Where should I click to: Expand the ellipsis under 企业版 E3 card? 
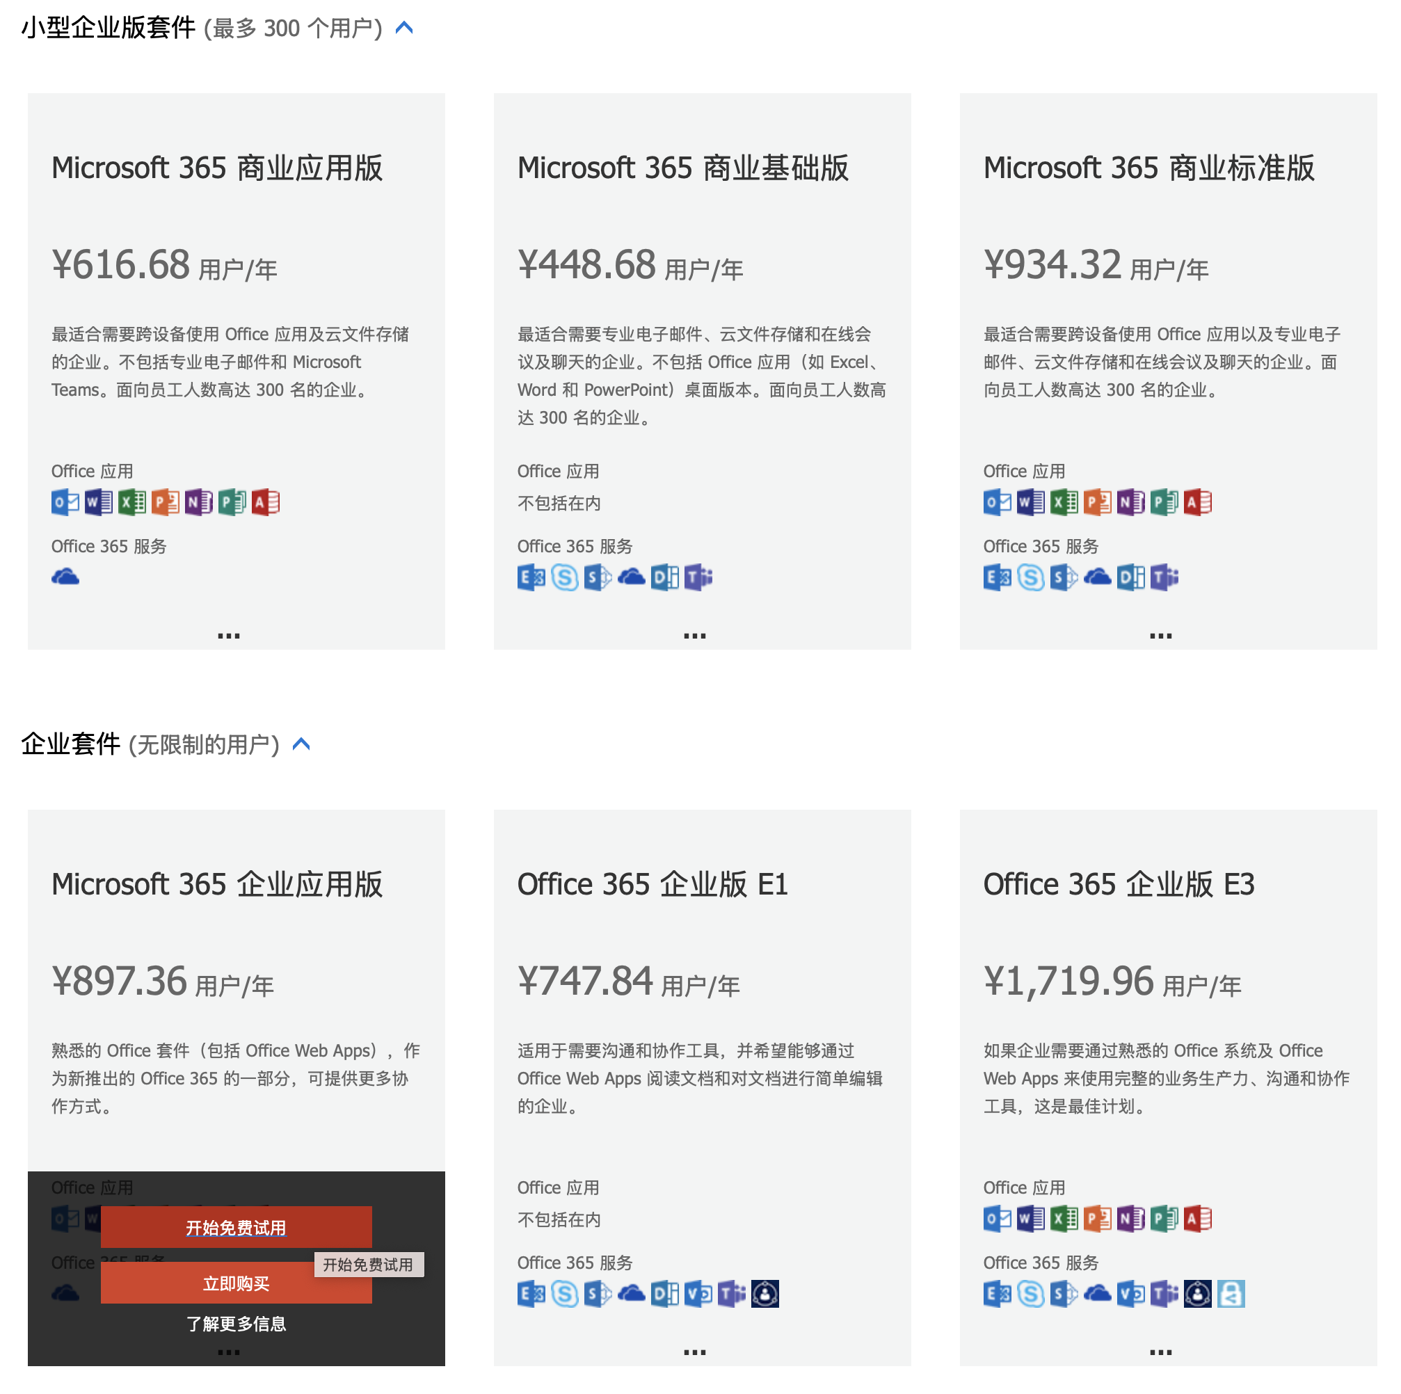pyautogui.click(x=1160, y=1353)
